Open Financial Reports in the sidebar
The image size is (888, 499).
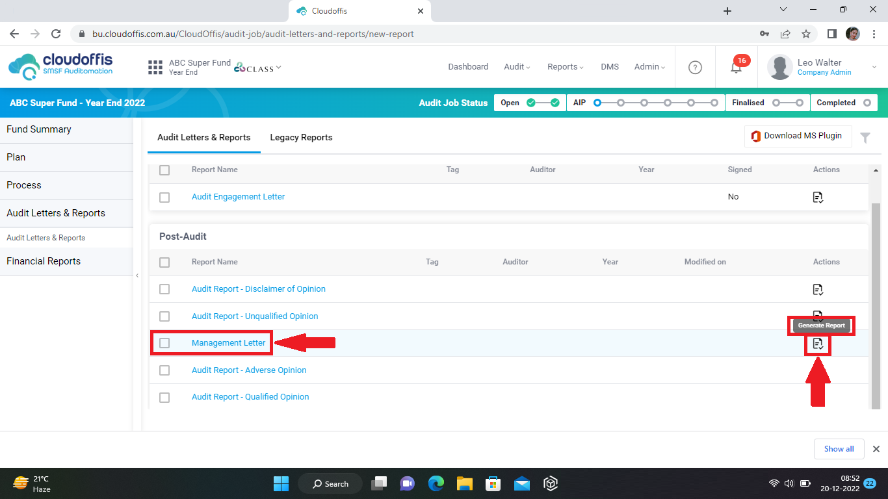[x=44, y=261]
